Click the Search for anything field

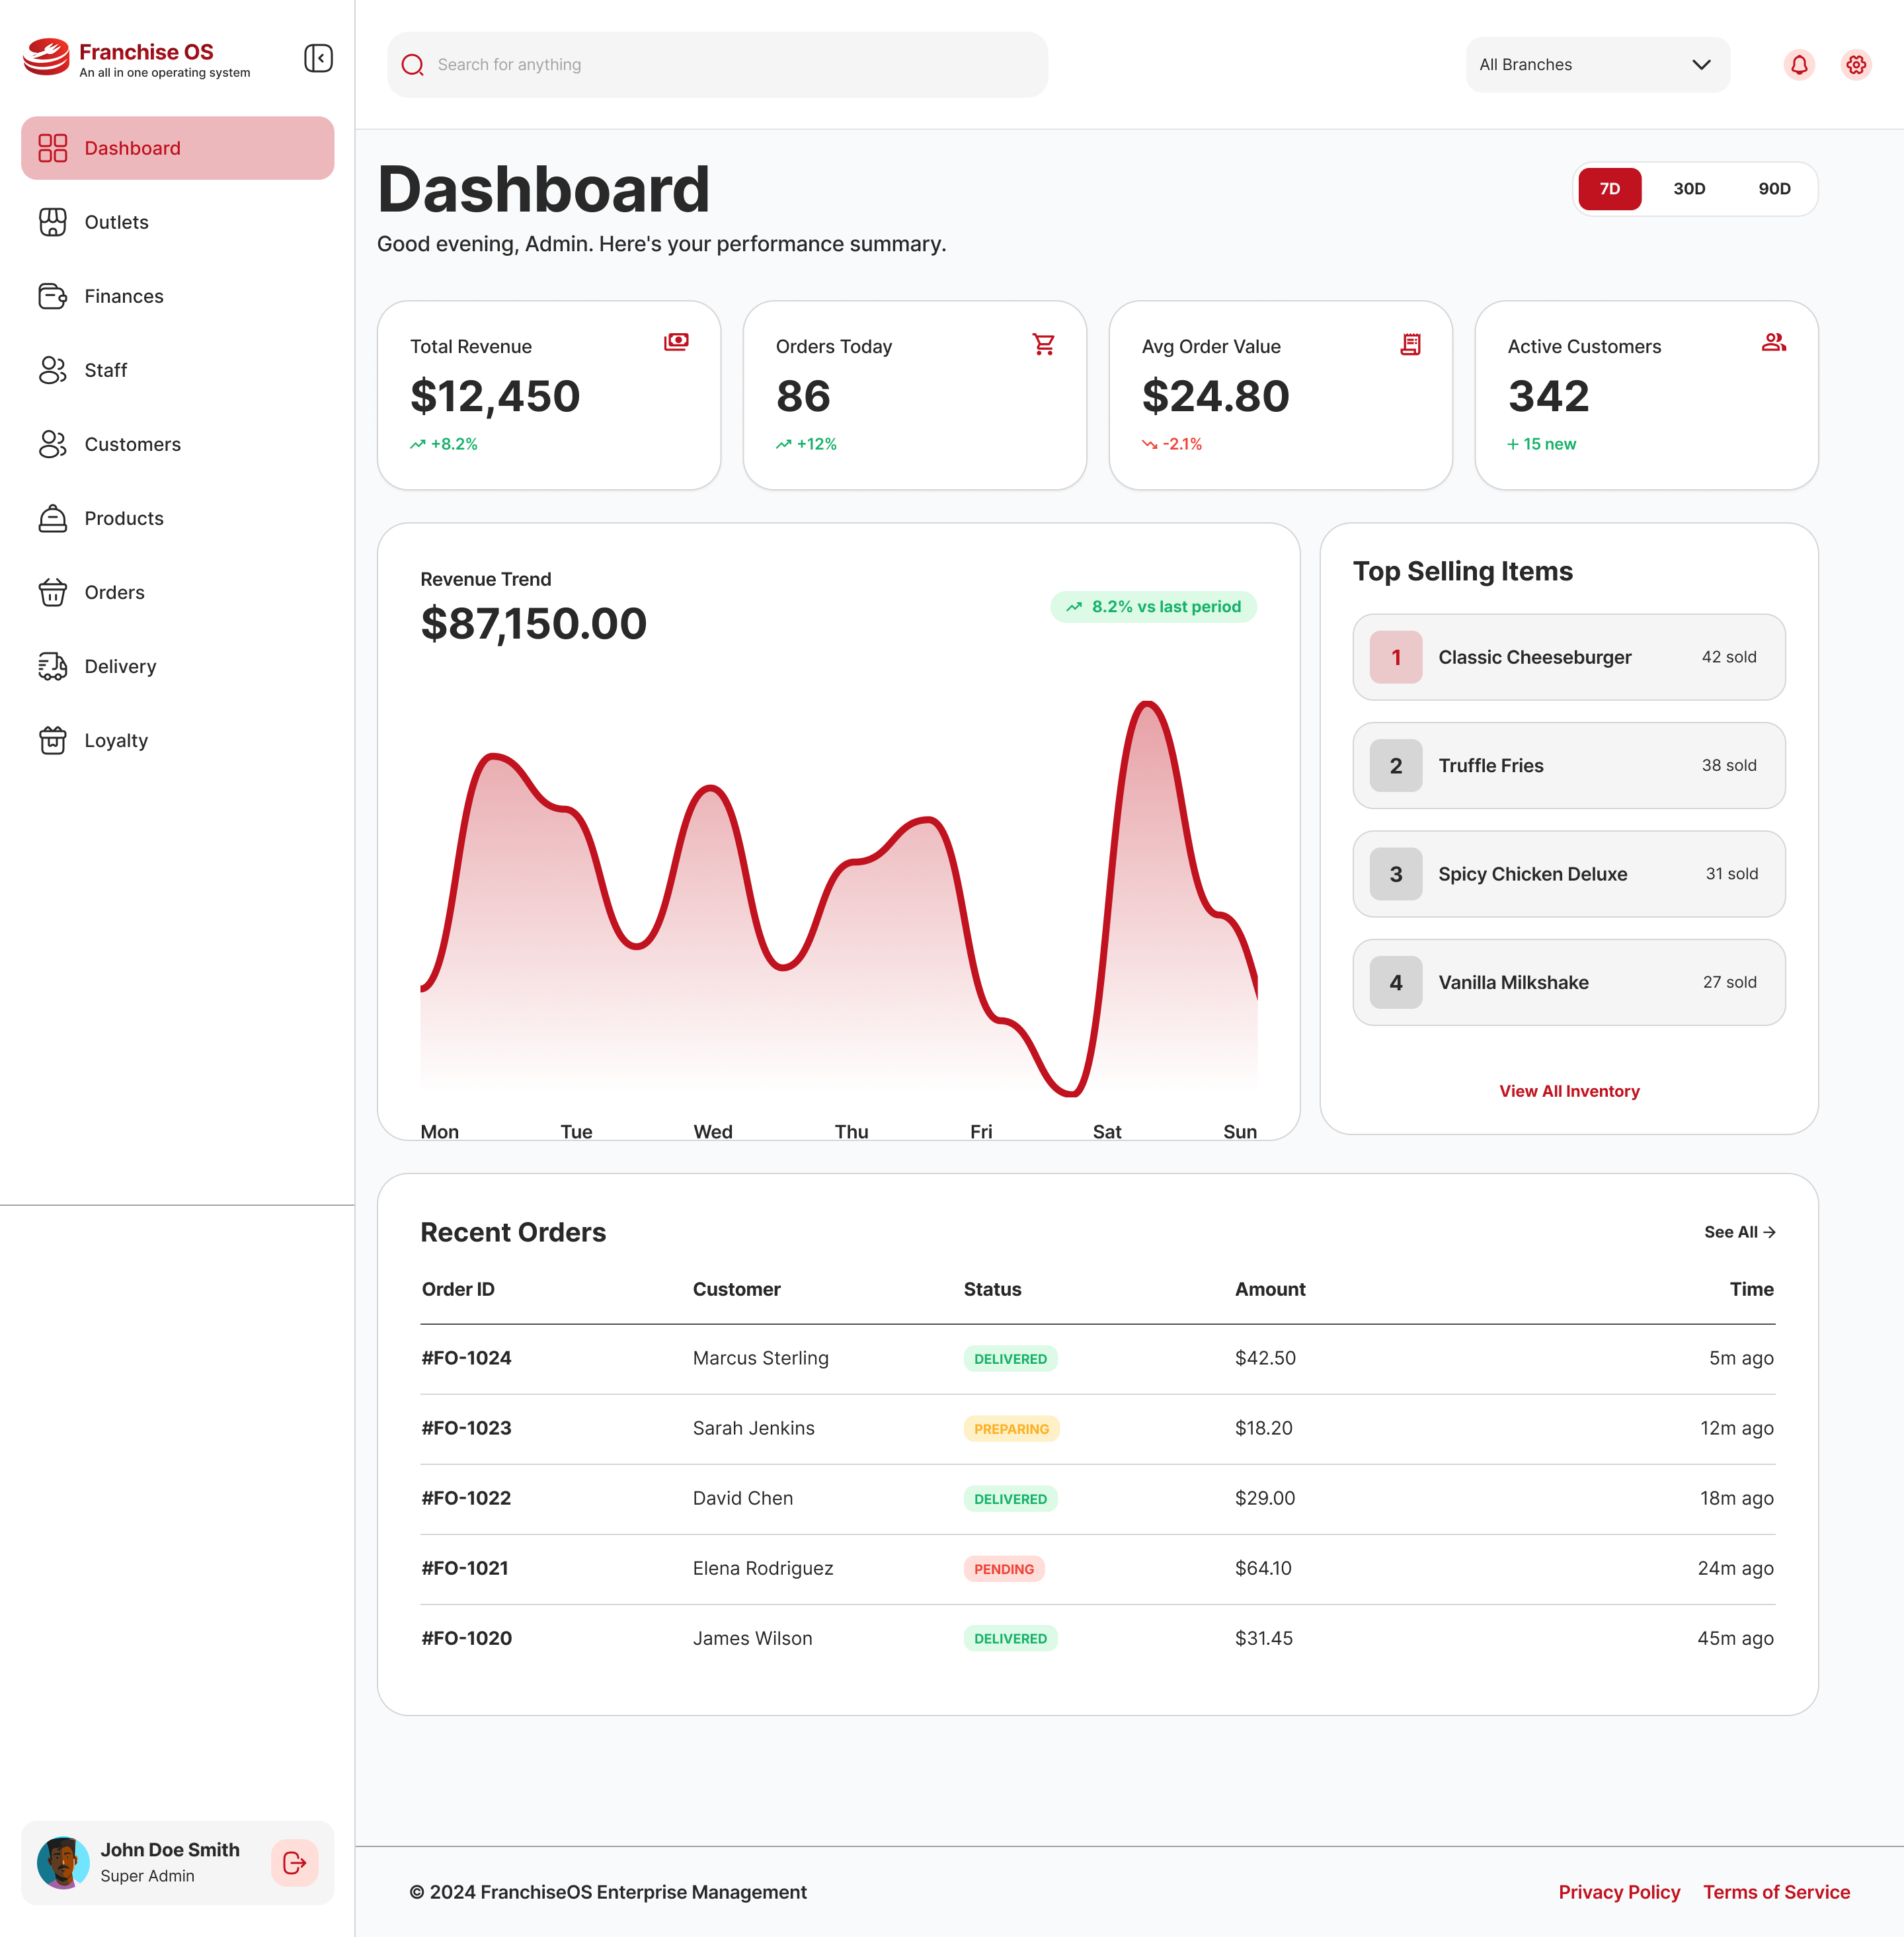(x=717, y=65)
